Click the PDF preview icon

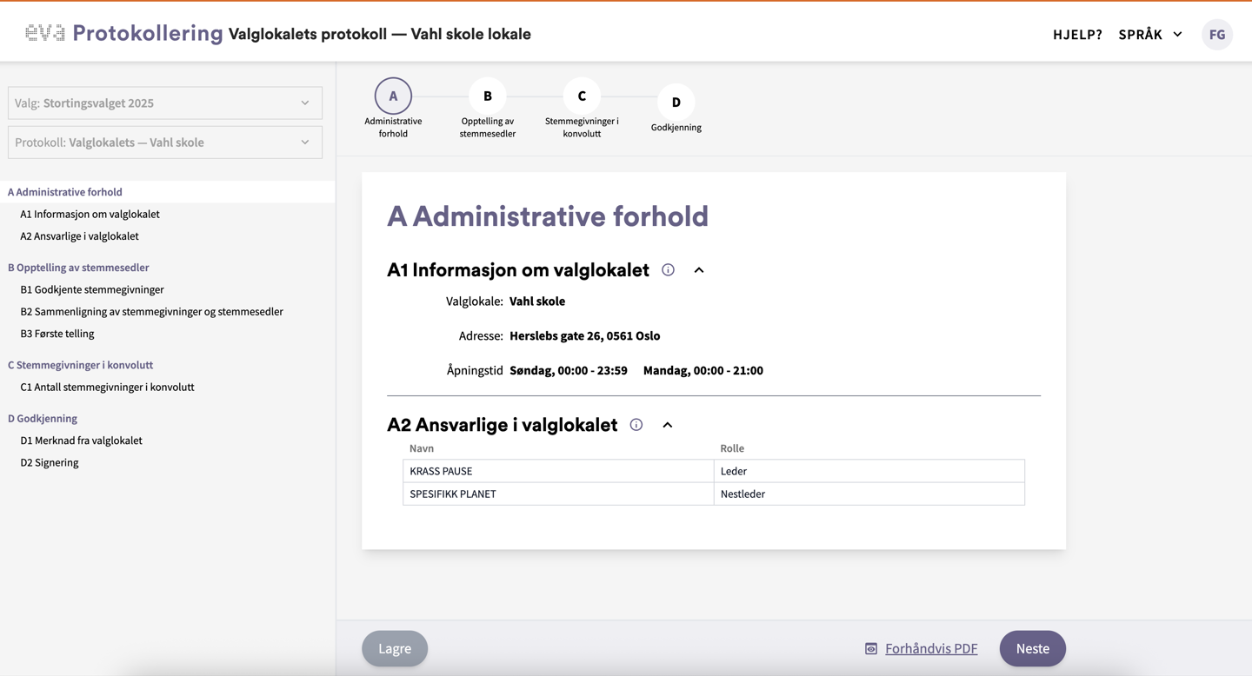coord(870,649)
